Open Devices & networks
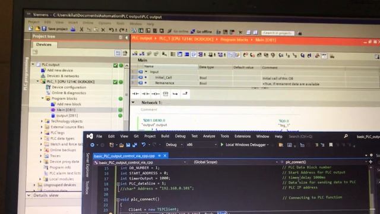 (x=63, y=75)
